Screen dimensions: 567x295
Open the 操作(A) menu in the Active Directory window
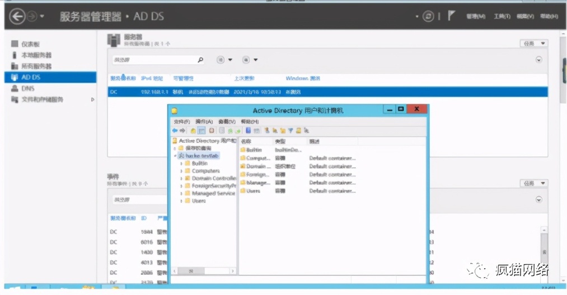click(204, 122)
